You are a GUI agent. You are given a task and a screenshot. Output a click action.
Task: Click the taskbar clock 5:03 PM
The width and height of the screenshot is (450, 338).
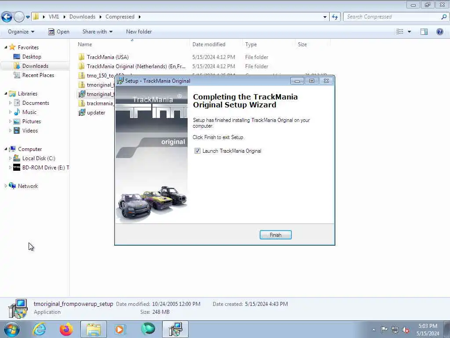point(428,326)
